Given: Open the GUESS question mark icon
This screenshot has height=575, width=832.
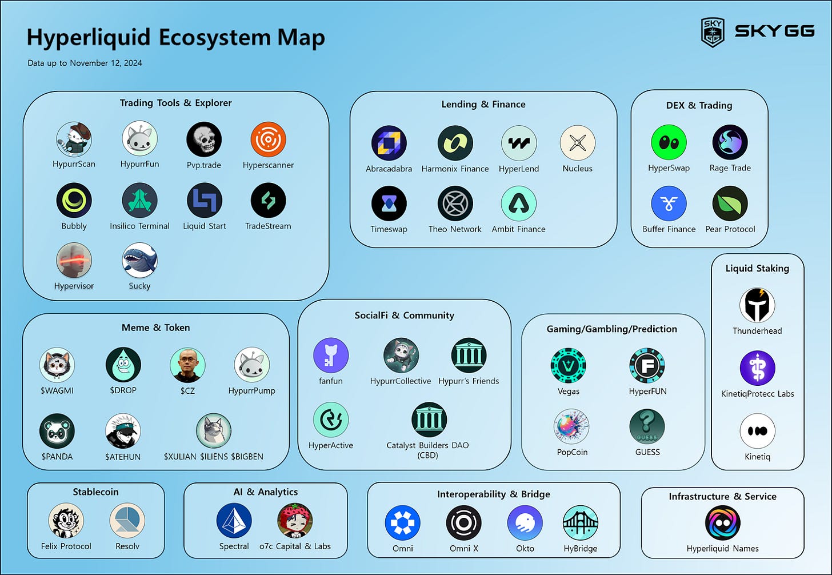Looking at the screenshot, I should coord(647,426).
